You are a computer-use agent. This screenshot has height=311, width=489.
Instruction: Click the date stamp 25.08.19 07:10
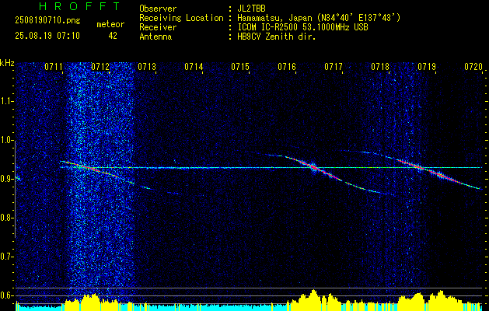(x=47, y=36)
